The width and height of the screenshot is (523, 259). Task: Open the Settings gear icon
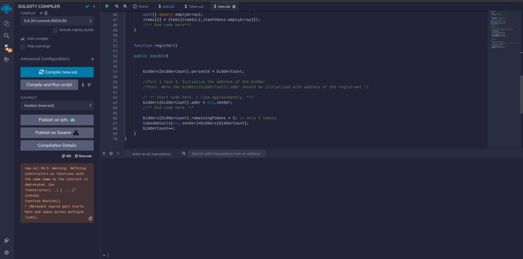click(7, 252)
